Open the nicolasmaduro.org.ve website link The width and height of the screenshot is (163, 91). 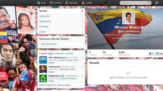pyautogui.click(x=135, y=38)
